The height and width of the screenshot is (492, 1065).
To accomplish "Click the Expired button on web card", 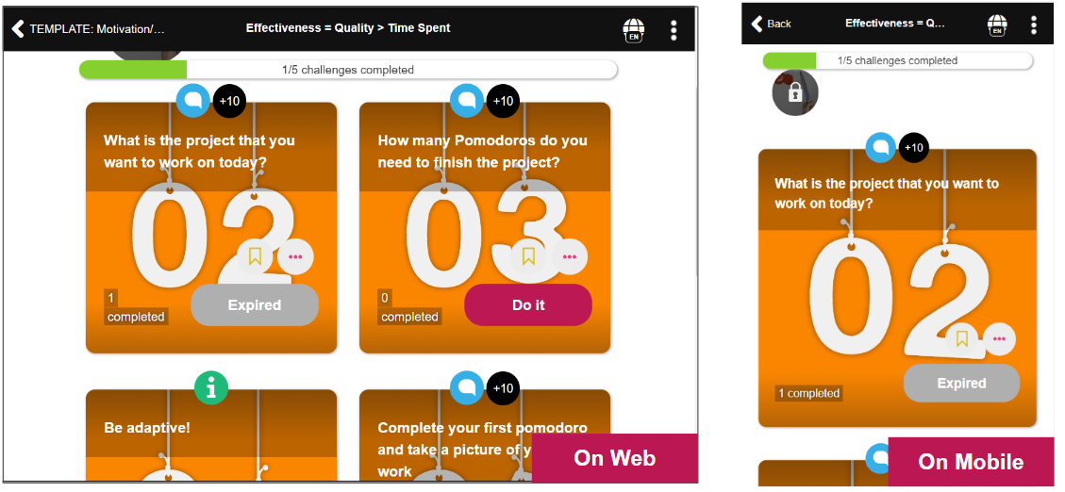I will [255, 305].
